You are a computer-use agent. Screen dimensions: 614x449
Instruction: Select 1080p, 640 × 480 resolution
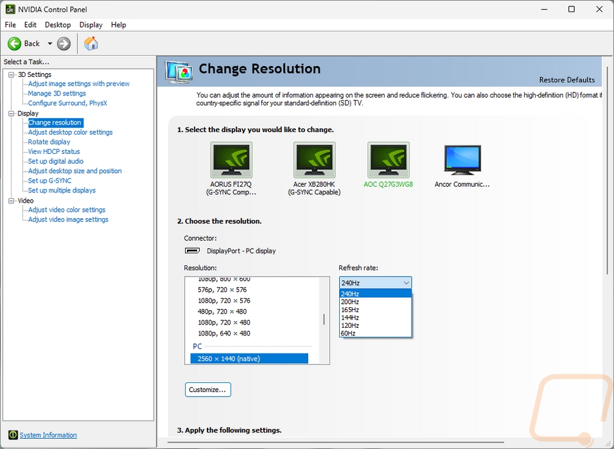(224, 334)
